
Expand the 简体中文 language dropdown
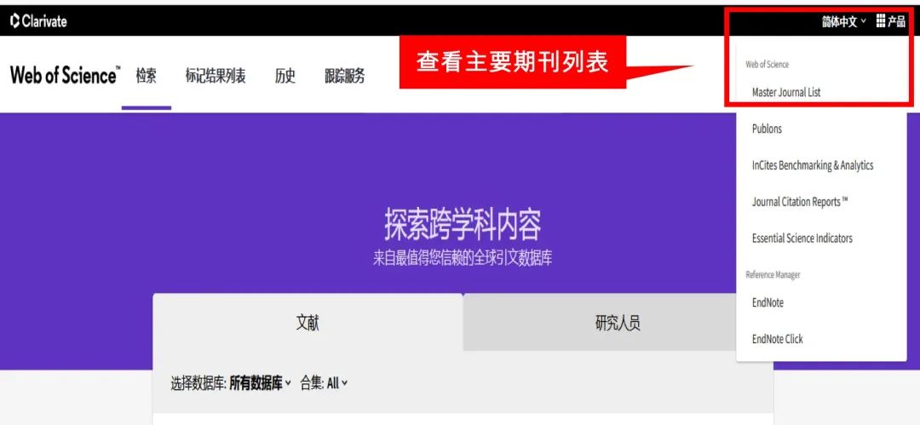843,21
